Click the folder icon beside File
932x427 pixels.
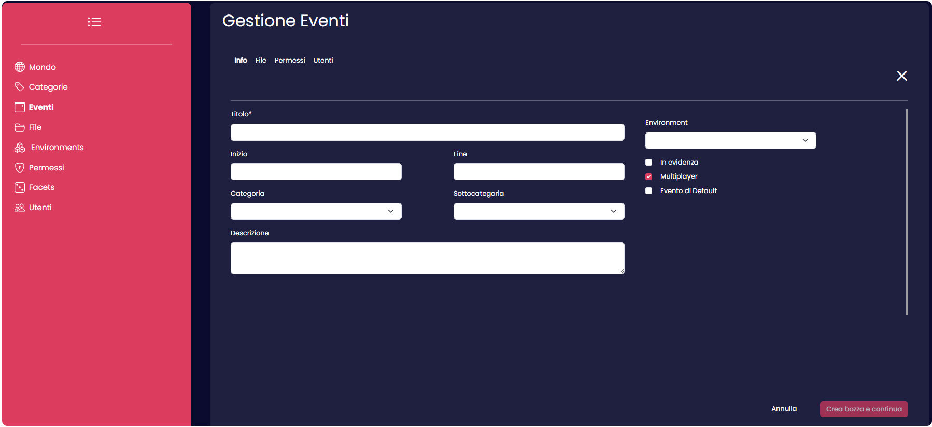(20, 127)
